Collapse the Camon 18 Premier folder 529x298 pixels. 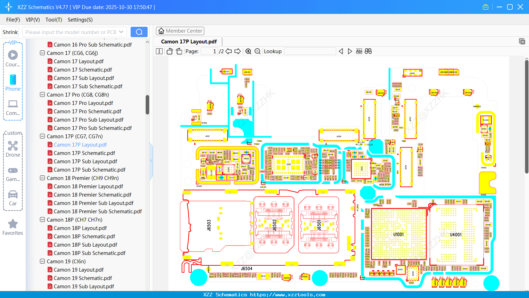point(42,178)
